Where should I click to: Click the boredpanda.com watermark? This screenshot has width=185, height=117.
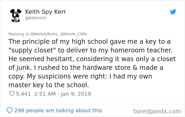click(157, 111)
